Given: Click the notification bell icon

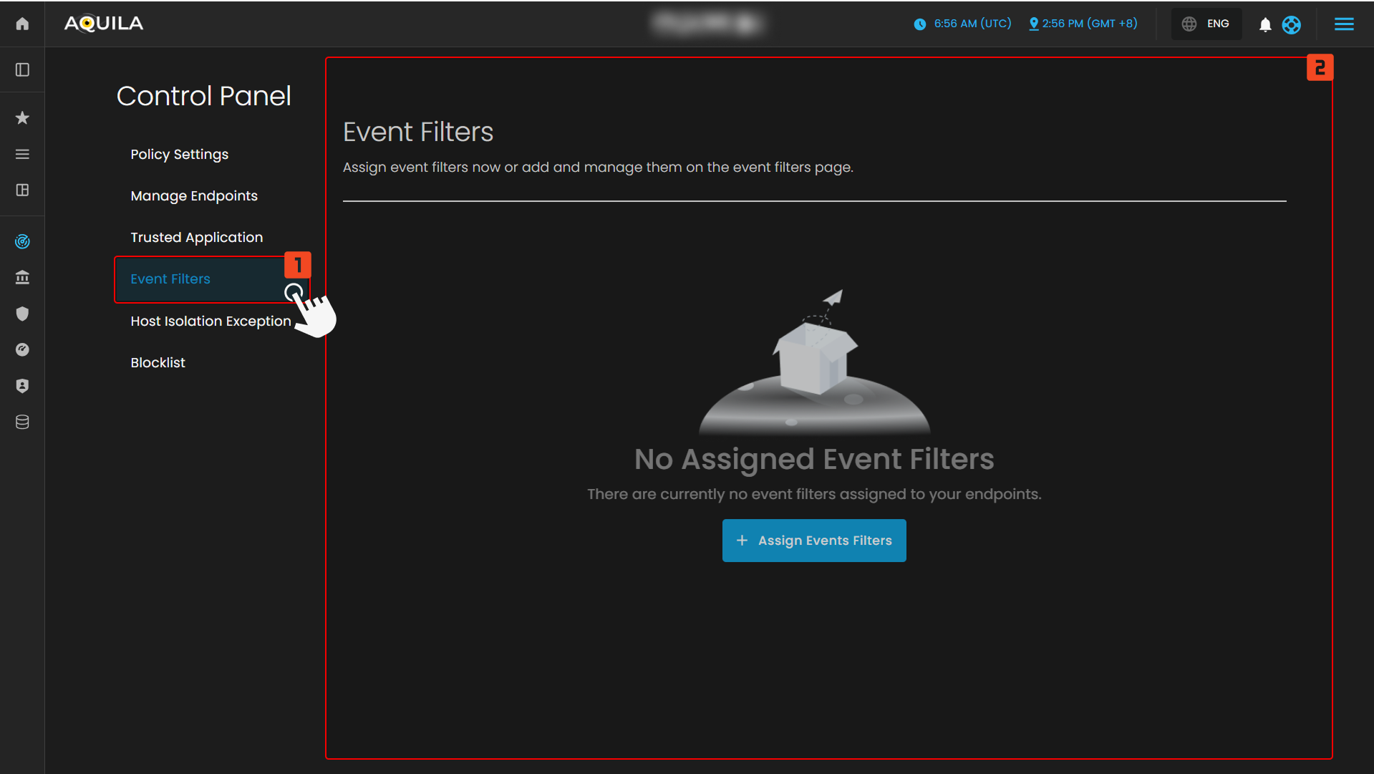Looking at the screenshot, I should pos(1265,24).
